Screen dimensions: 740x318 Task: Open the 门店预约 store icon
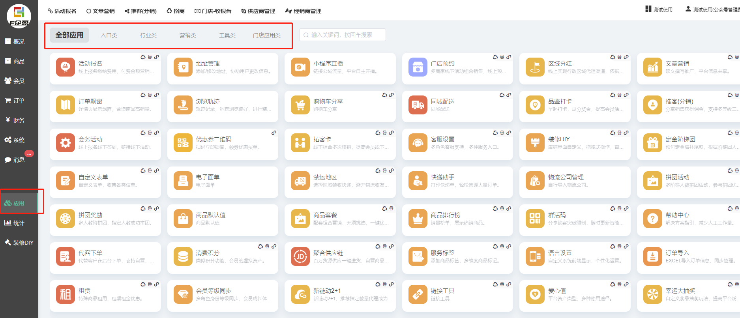[418, 67]
